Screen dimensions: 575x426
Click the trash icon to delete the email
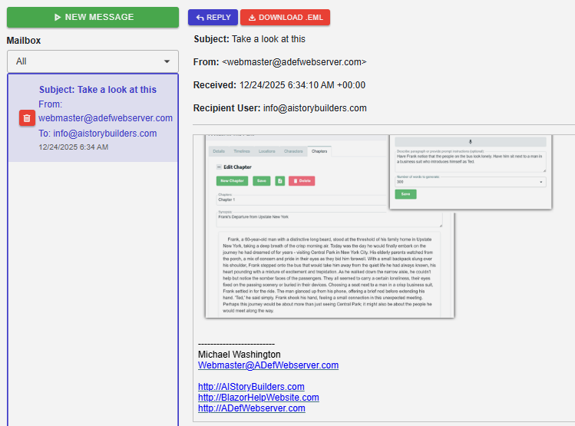click(27, 117)
